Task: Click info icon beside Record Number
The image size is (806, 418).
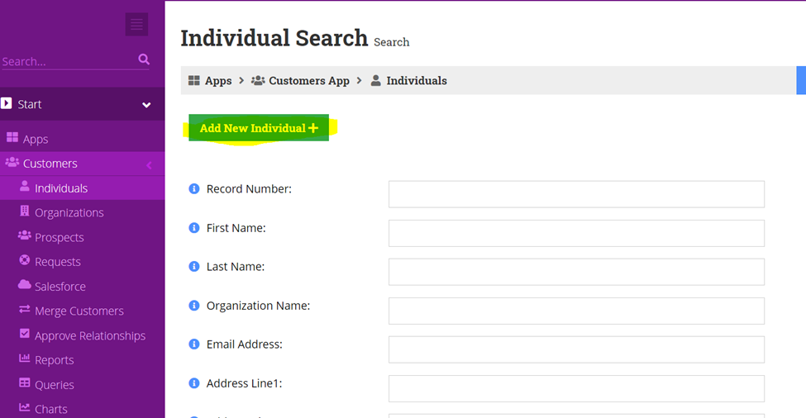Action: pyautogui.click(x=193, y=189)
